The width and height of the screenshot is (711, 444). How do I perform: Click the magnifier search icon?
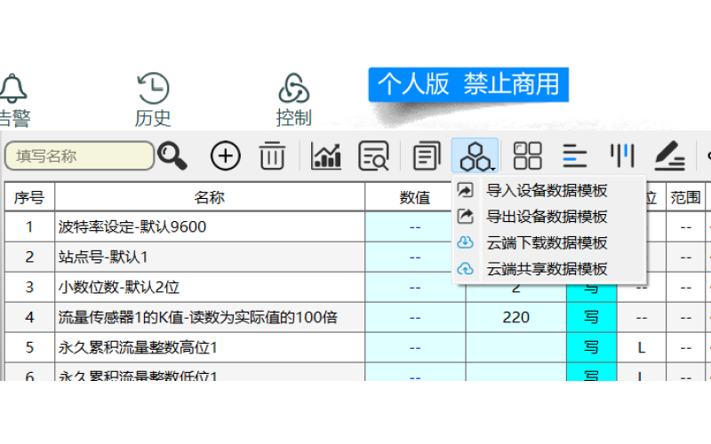pos(172,156)
